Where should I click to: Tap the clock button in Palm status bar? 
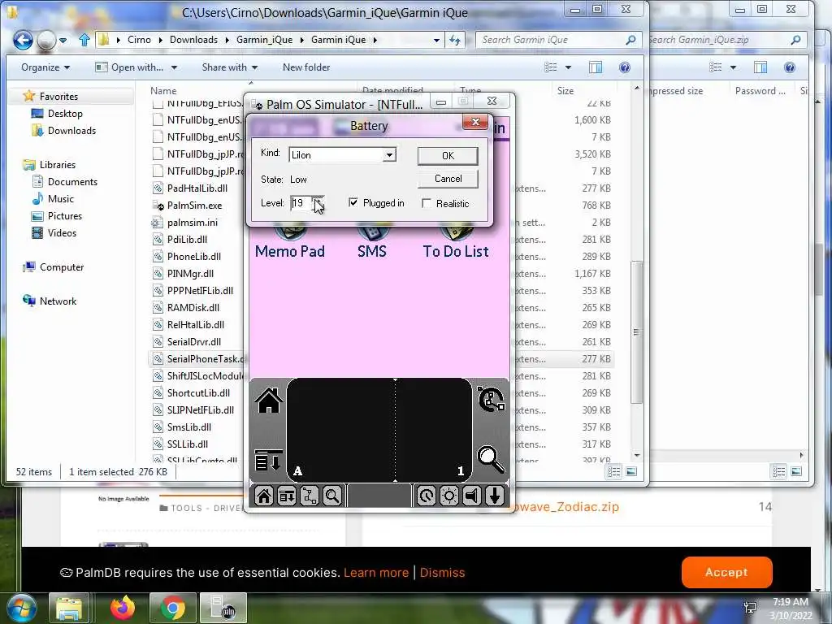(426, 496)
